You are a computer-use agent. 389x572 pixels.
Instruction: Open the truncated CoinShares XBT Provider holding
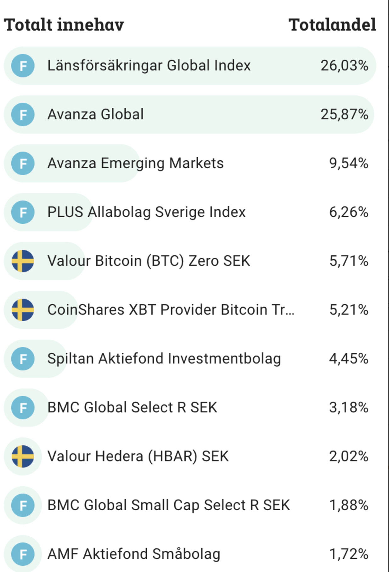[x=171, y=310]
